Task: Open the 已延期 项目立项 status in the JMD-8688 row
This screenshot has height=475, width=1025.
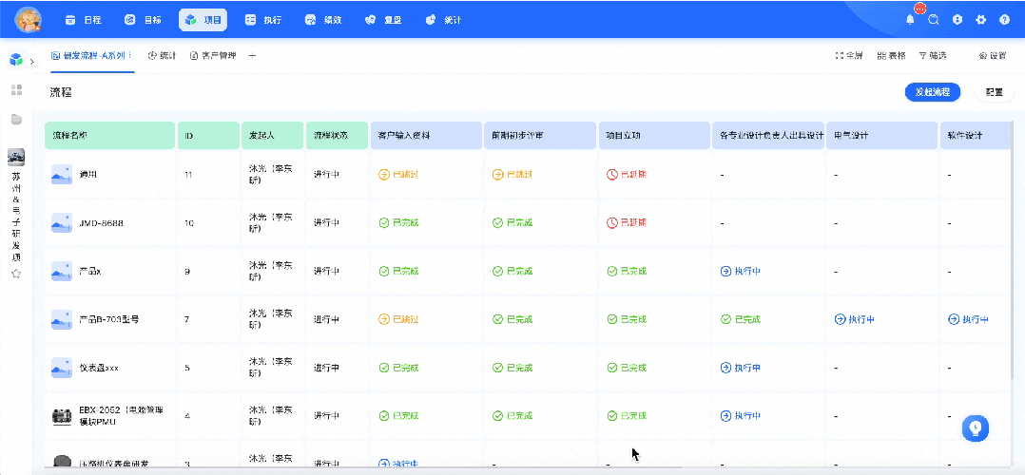Action: click(627, 223)
